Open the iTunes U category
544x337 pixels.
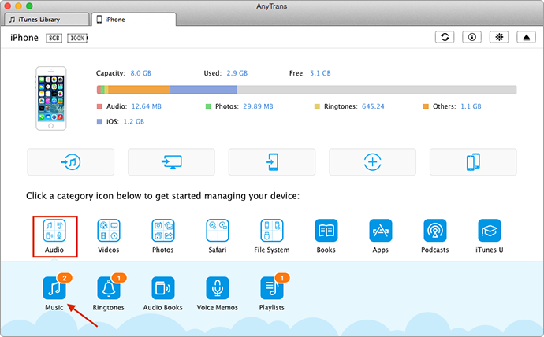pos(489,236)
